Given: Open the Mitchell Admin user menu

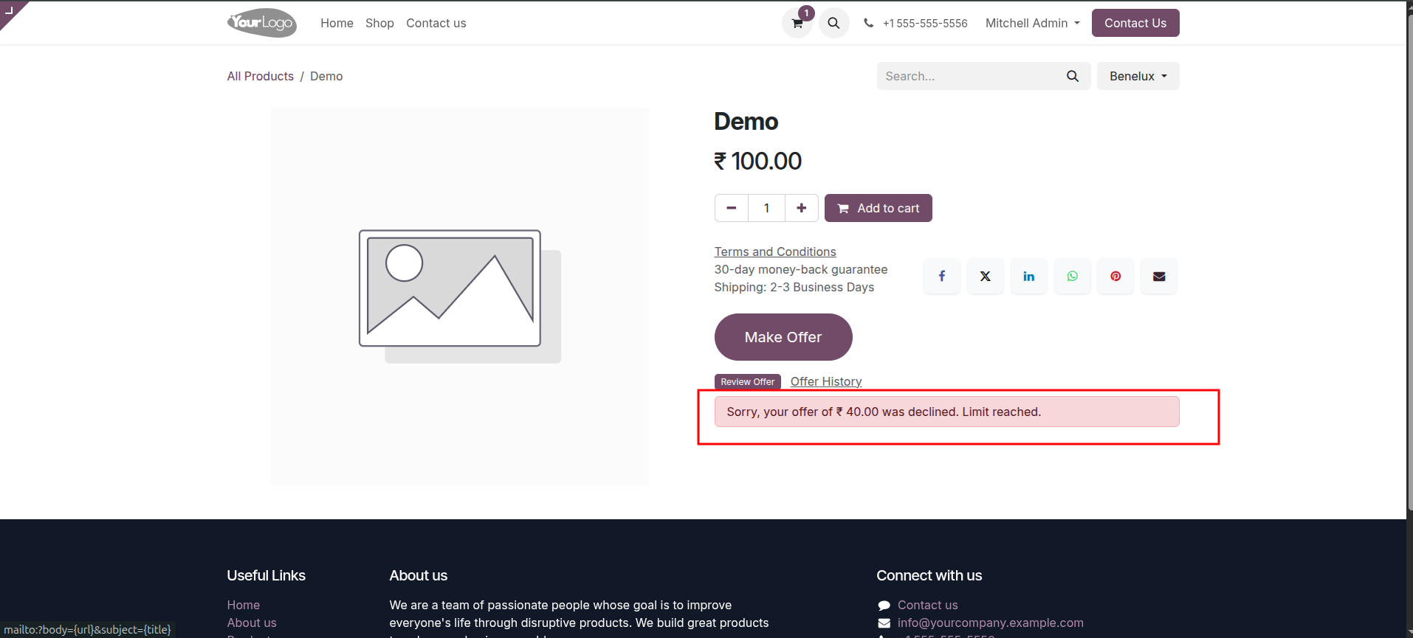Looking at the screenshot, I should [1032, 23].
